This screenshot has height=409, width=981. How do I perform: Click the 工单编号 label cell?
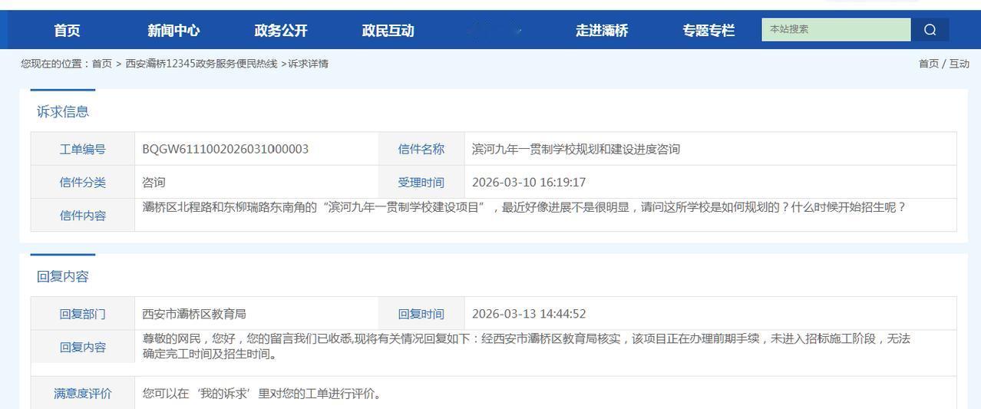pyautogui.click(x=83, y=149)
